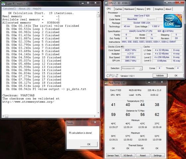This screenshot has height=159, width=186.
Task: Click the Real Temp frequency 4629.68 MHz
Action: click(x=135, y=90)
